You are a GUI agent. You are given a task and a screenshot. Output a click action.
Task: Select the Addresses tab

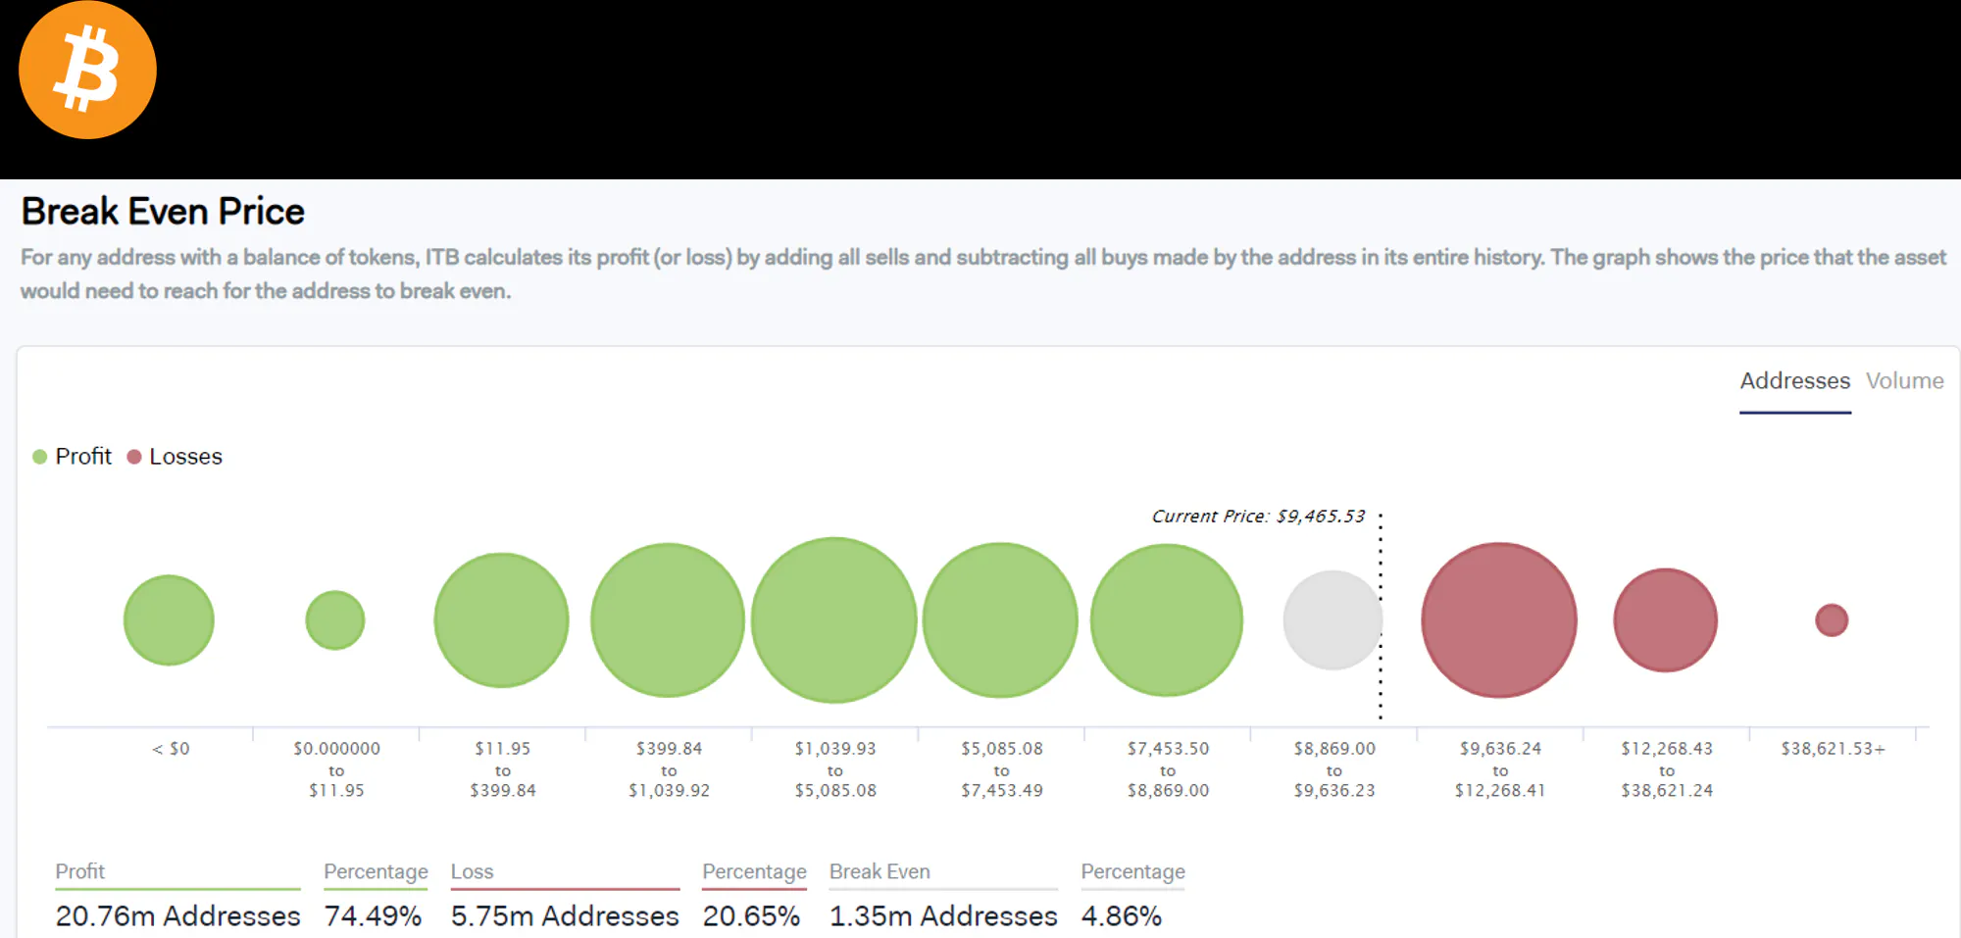1794,380
